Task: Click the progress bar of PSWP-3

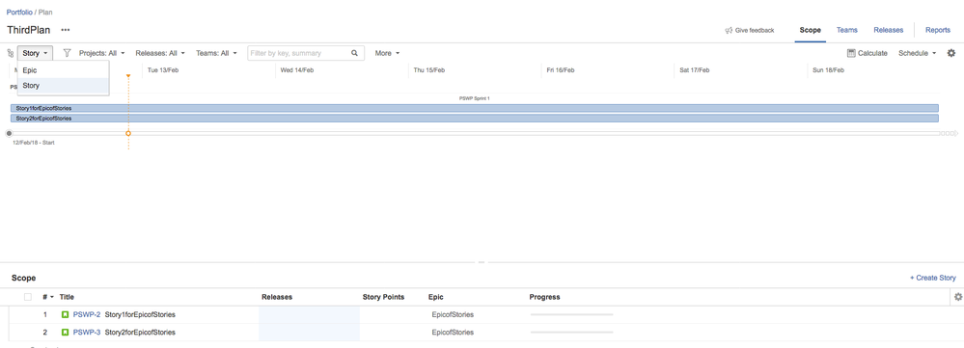Action: click(x=572, y=332)
